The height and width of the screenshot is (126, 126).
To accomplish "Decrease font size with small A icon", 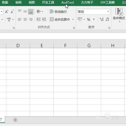I will click(12, 12).
